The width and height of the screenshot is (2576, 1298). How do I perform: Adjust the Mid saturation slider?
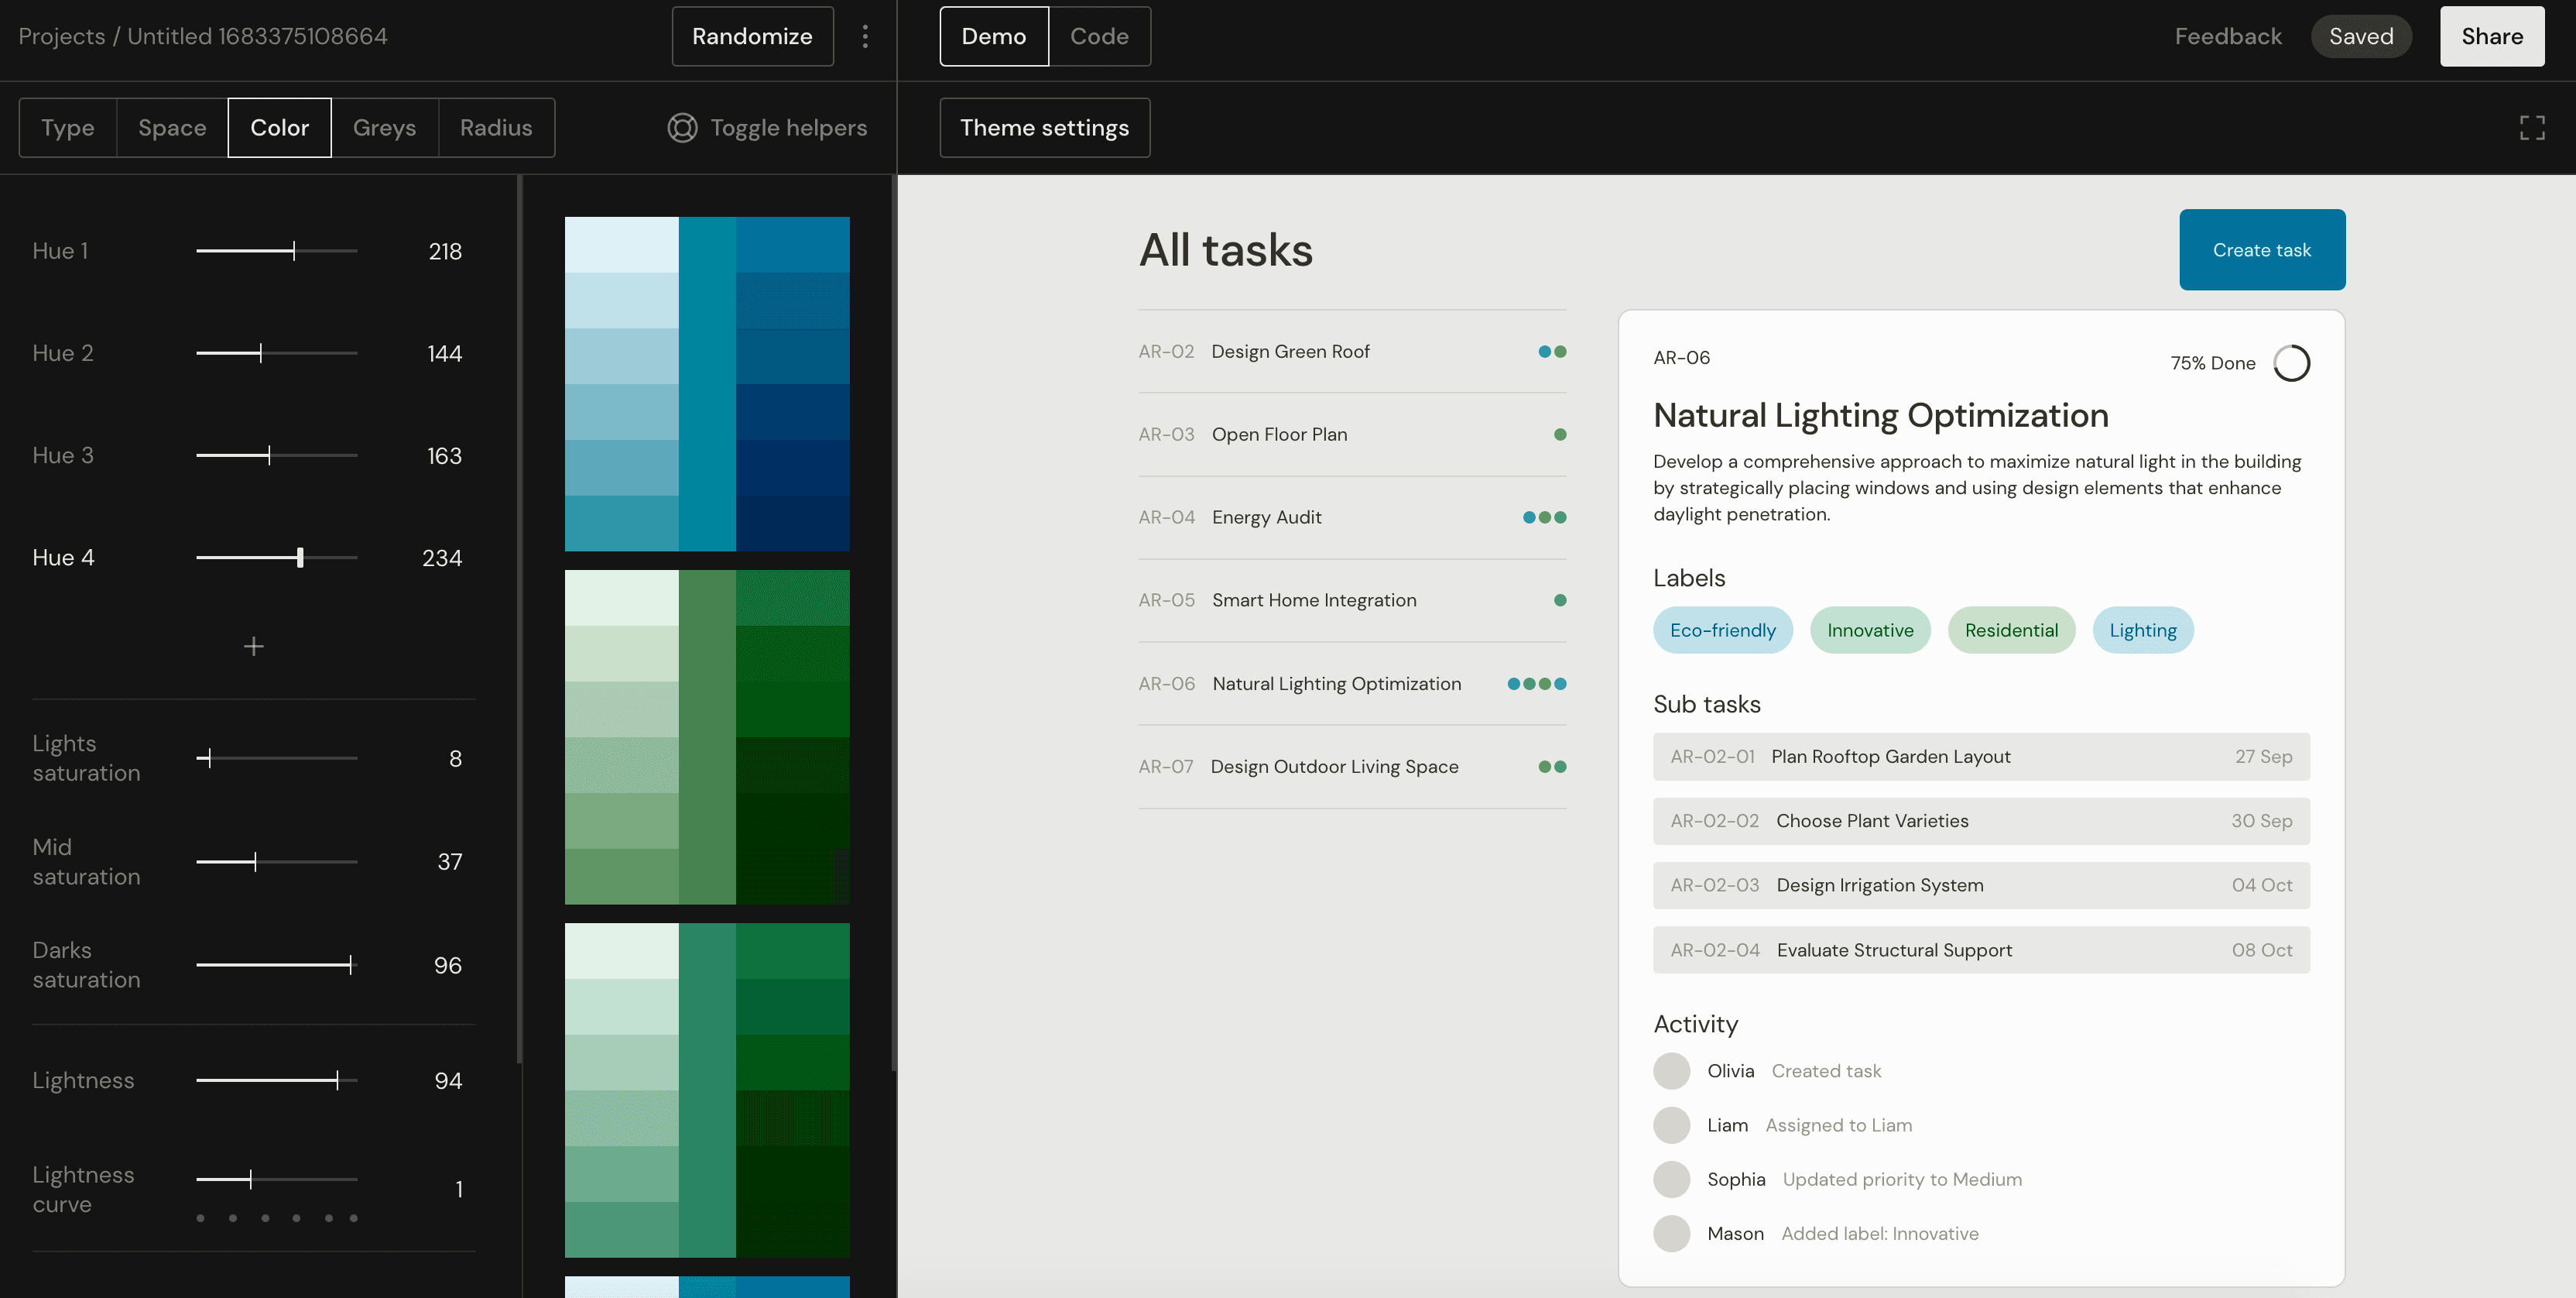277,862
